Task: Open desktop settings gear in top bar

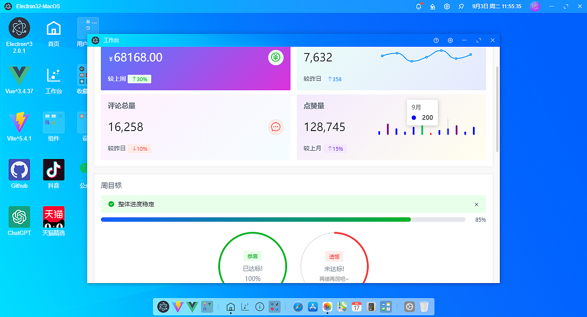Action: [447, 6]
